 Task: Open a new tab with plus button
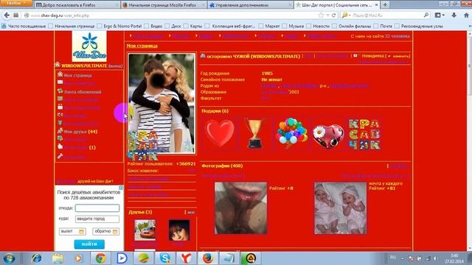click(385, 5)
